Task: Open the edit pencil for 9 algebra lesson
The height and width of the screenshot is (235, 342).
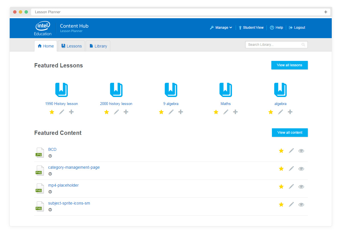Action: [x=171, y=112]
